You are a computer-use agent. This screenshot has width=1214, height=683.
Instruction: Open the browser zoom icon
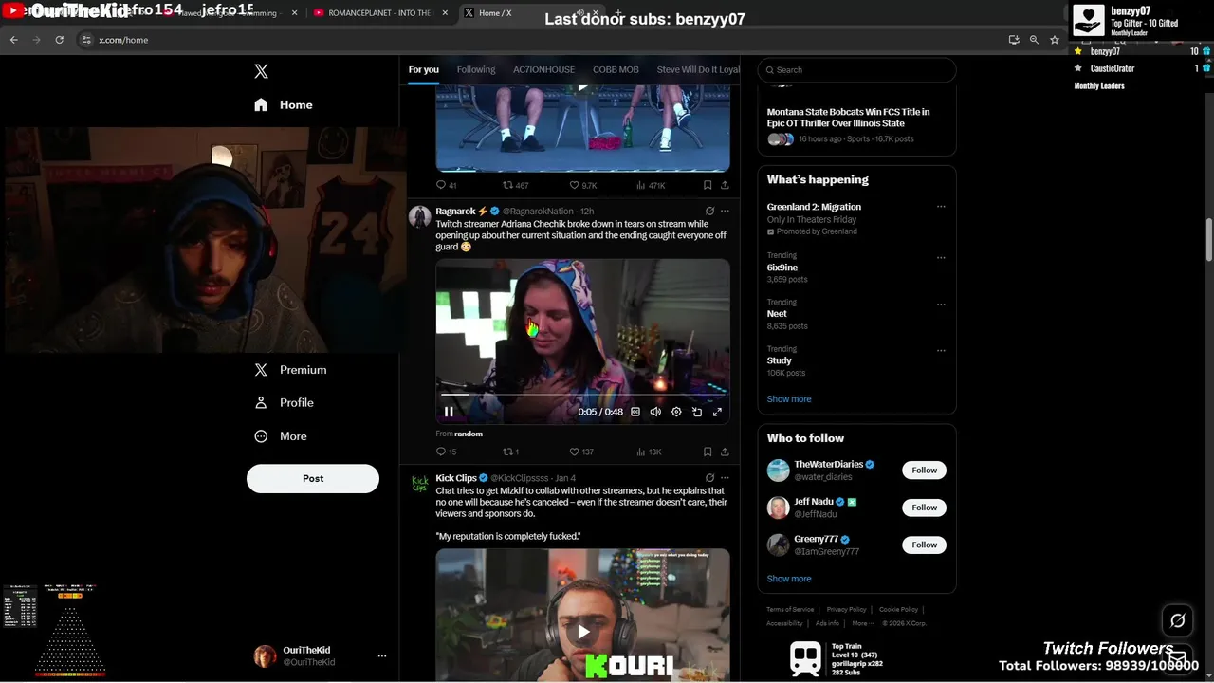click(x=1034, y=40)
